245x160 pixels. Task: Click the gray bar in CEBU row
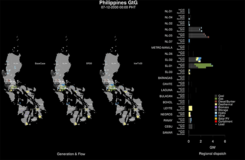[x=190, y=127]
